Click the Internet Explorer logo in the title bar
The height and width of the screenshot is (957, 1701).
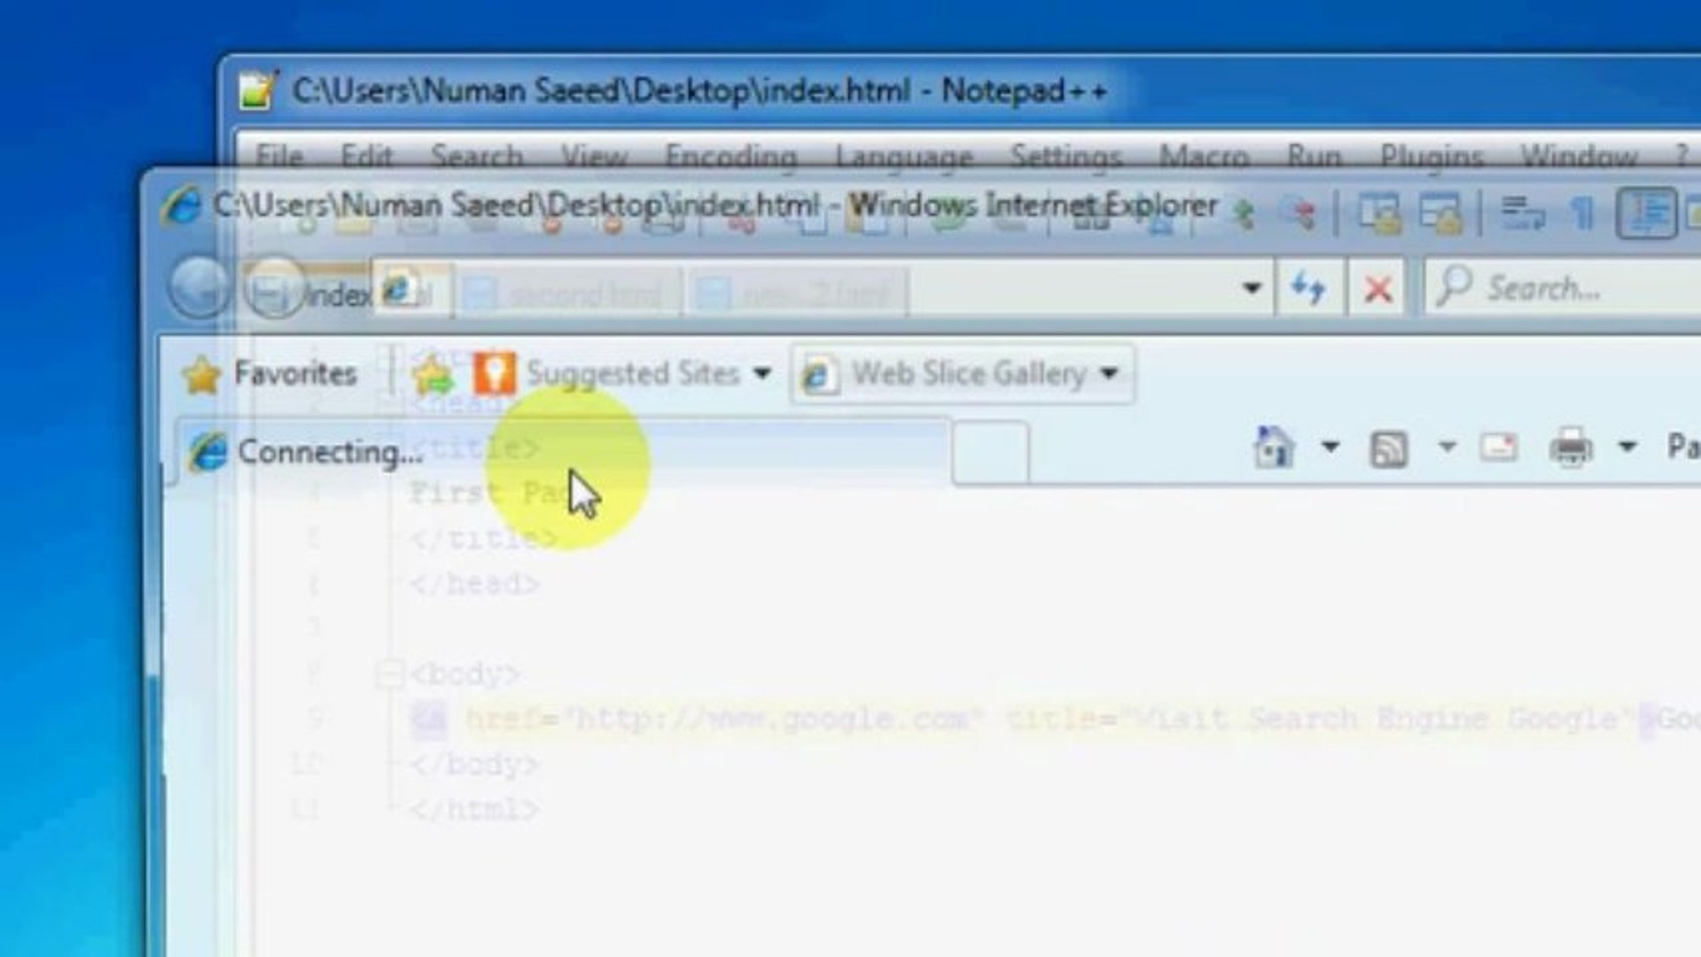[182, 206]
